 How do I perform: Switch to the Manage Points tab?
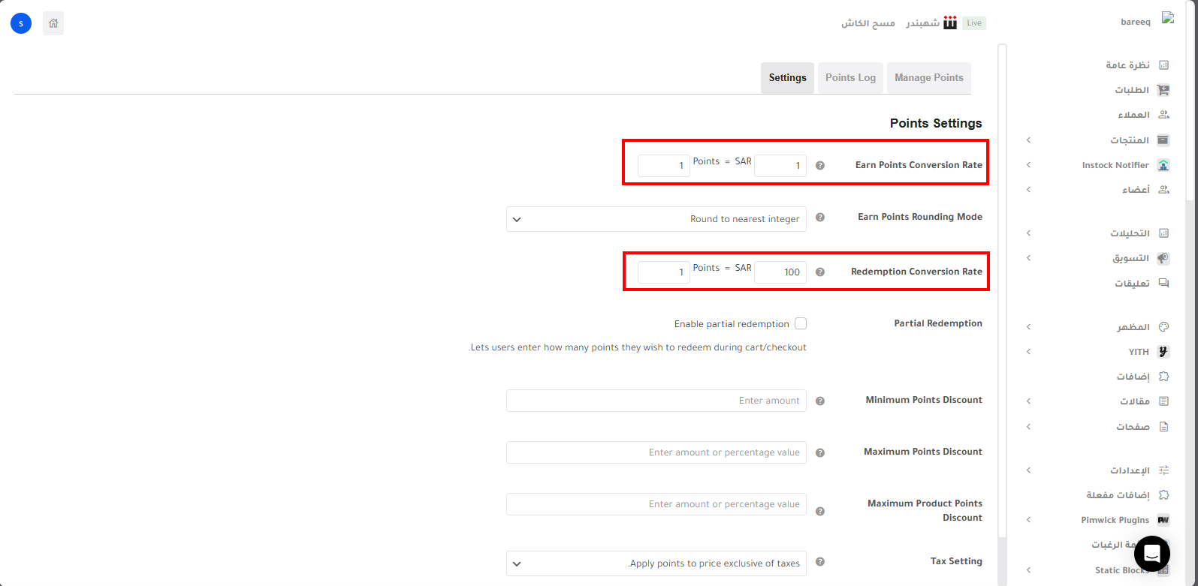(x=928, y=78)
